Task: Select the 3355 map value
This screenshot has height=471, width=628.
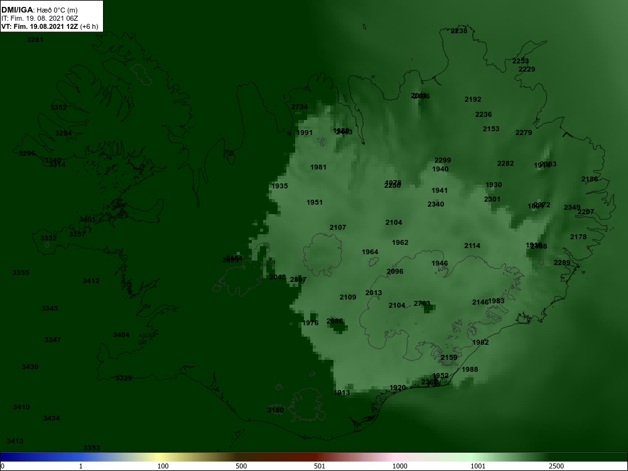Action: tap(21, 273)
